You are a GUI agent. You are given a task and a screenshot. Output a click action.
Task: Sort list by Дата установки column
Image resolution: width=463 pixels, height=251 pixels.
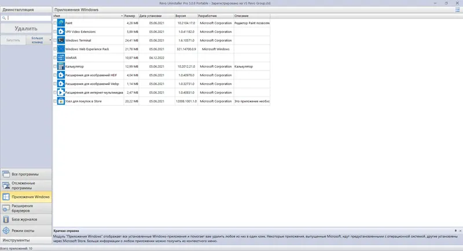[x=156, y=16]
